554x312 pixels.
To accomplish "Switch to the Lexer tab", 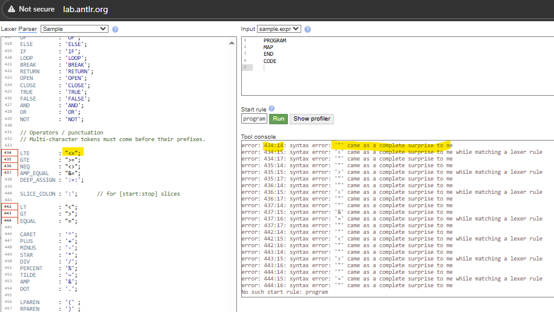I will (8, 29).
